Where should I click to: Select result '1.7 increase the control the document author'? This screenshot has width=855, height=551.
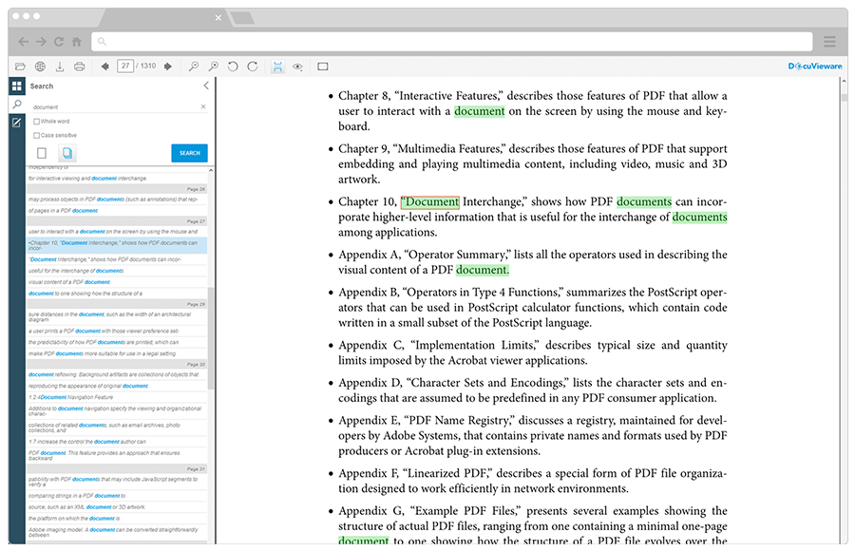(117, 442)
